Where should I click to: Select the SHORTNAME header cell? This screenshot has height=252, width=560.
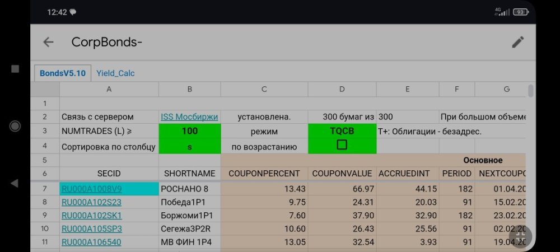tap(190, 174)
